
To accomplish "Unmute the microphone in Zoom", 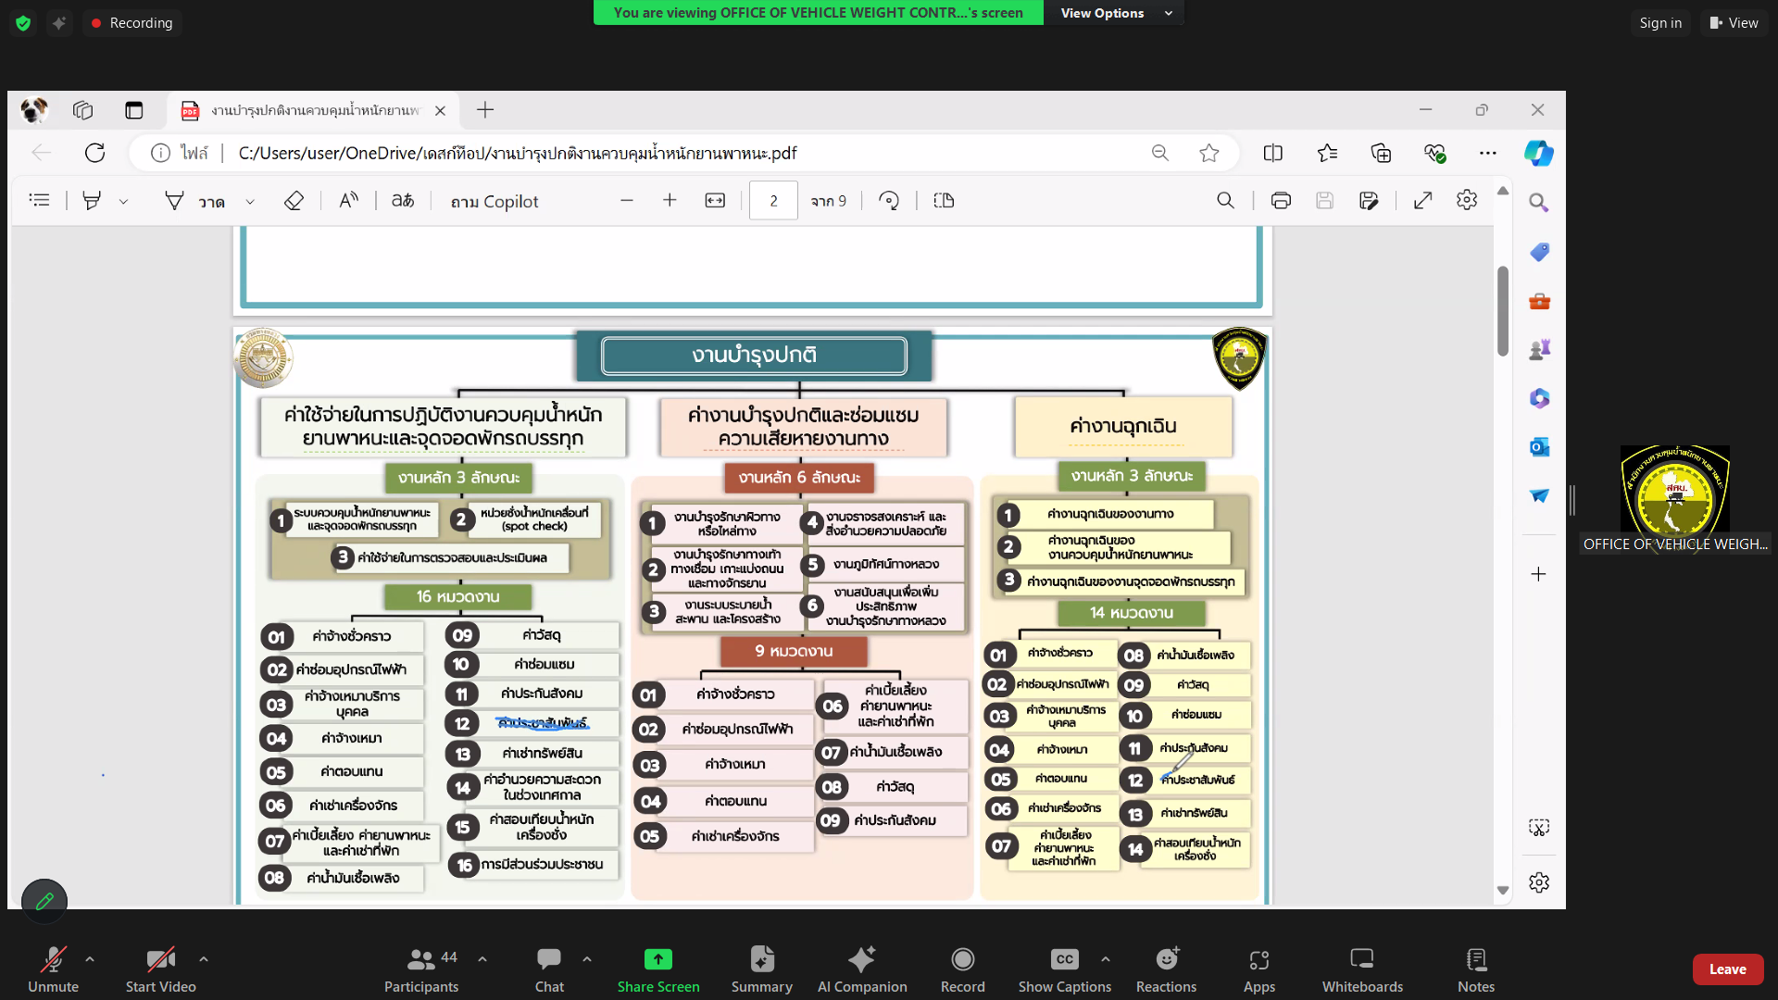I will pos(53,969).
